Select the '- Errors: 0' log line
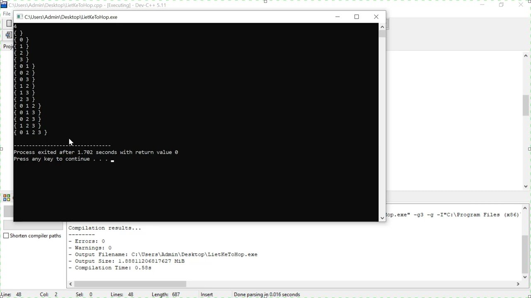This screenshot has height=298, width=531. click(86, 241)
